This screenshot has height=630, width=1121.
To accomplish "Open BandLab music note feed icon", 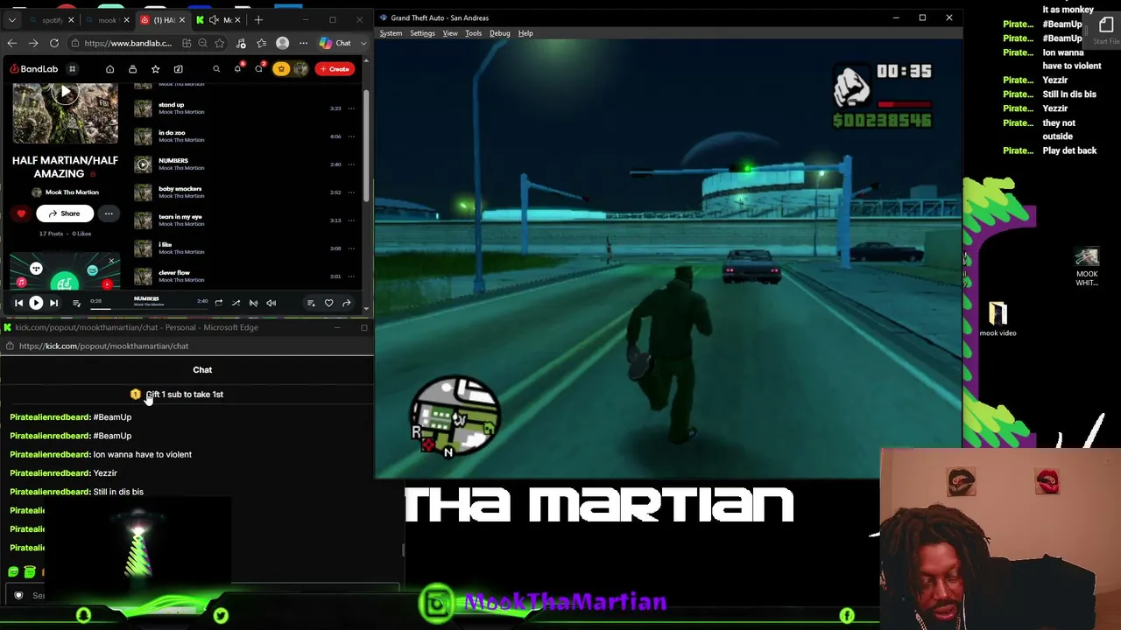I will pos(178,69).
